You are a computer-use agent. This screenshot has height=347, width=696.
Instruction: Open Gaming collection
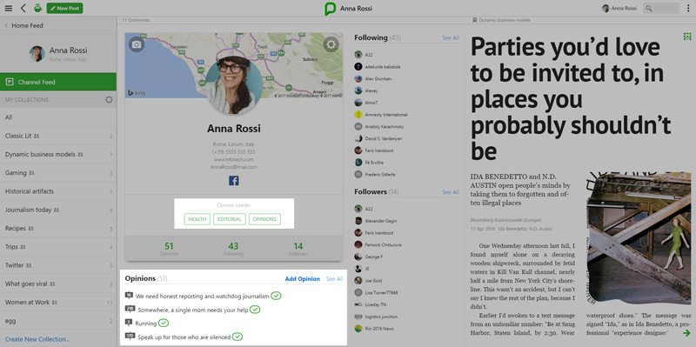point(58,172)
